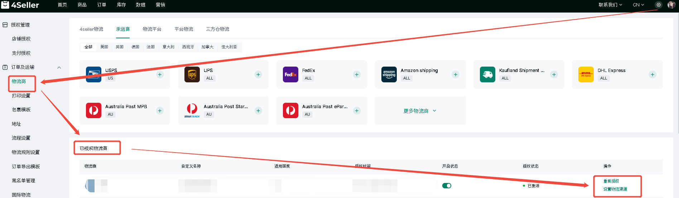Toggle the carrier enabled status switch
The height and width of the screenshot is (198, 679).
click(x=447, y=185)
